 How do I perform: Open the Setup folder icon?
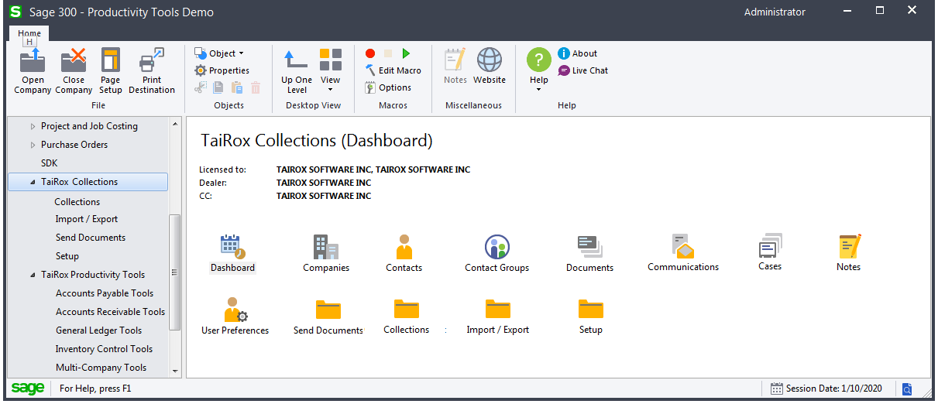[591, 310]
